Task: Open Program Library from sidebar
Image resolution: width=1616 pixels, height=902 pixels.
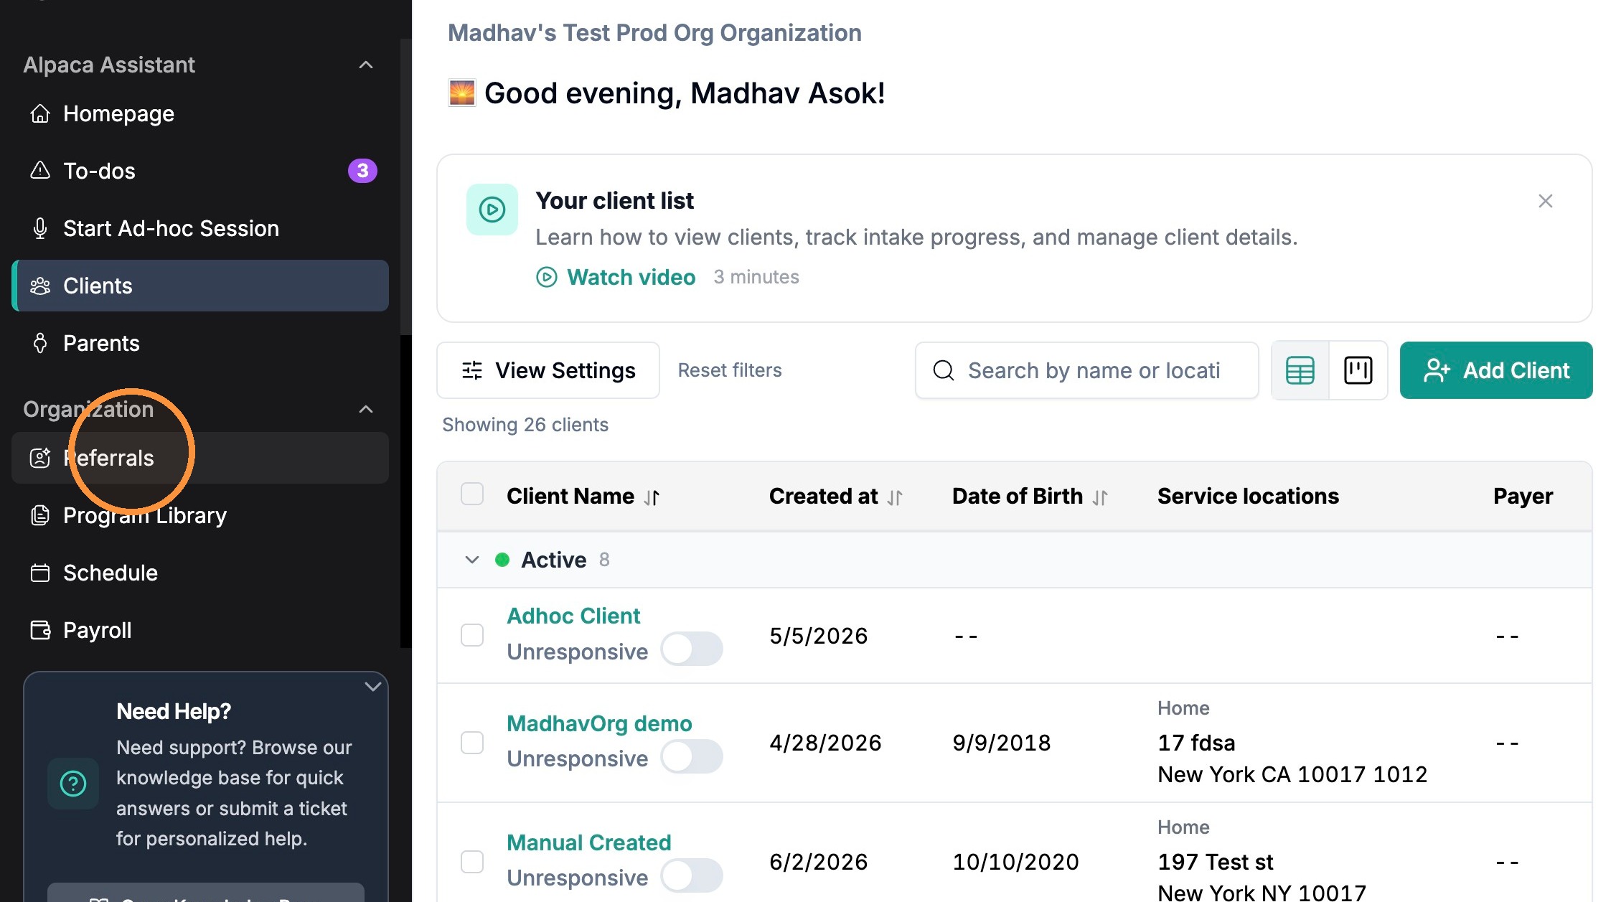Action: pyautogui.click(x=200, y=515)
